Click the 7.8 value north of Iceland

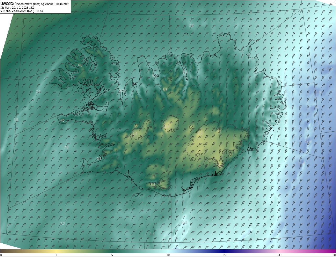pyautogui.click(x=191, y=25)
